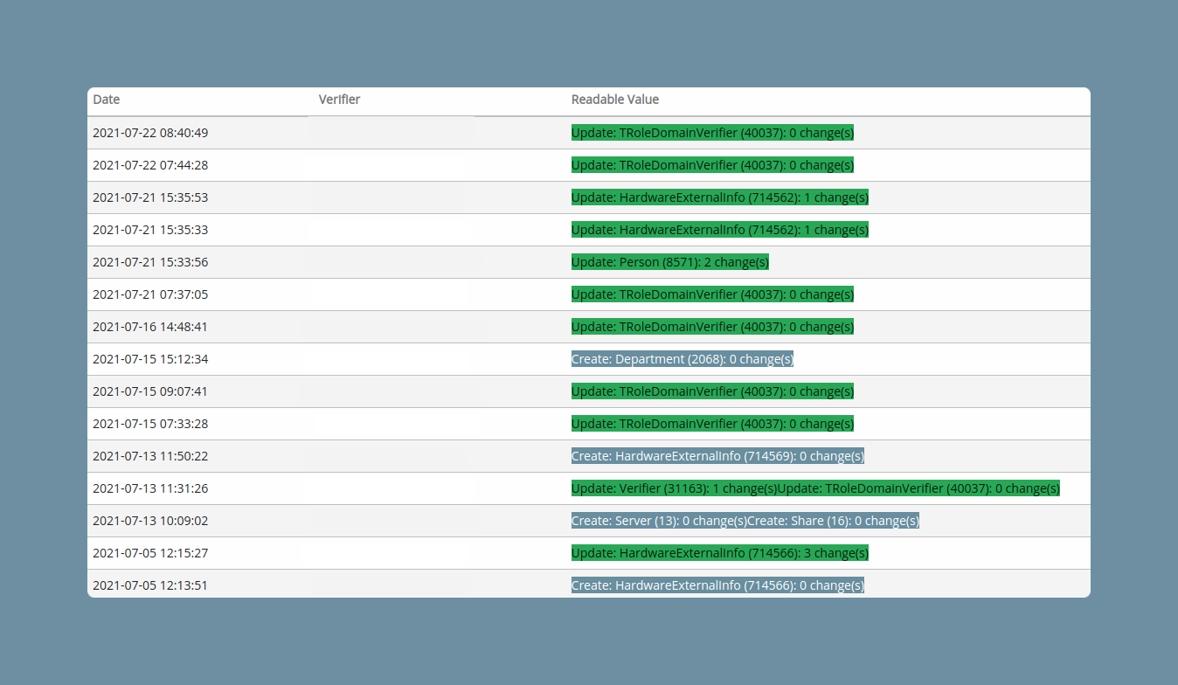The width and height of the screenshot is (1178, 685).
Task: Click the Date column header
Action: click(106, 100)
